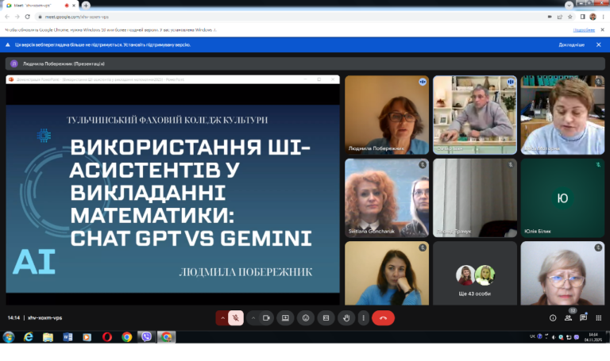Click the UK language indicator in tray
The height and width of the screenshot is (361, 610).
tap(532, 336)
